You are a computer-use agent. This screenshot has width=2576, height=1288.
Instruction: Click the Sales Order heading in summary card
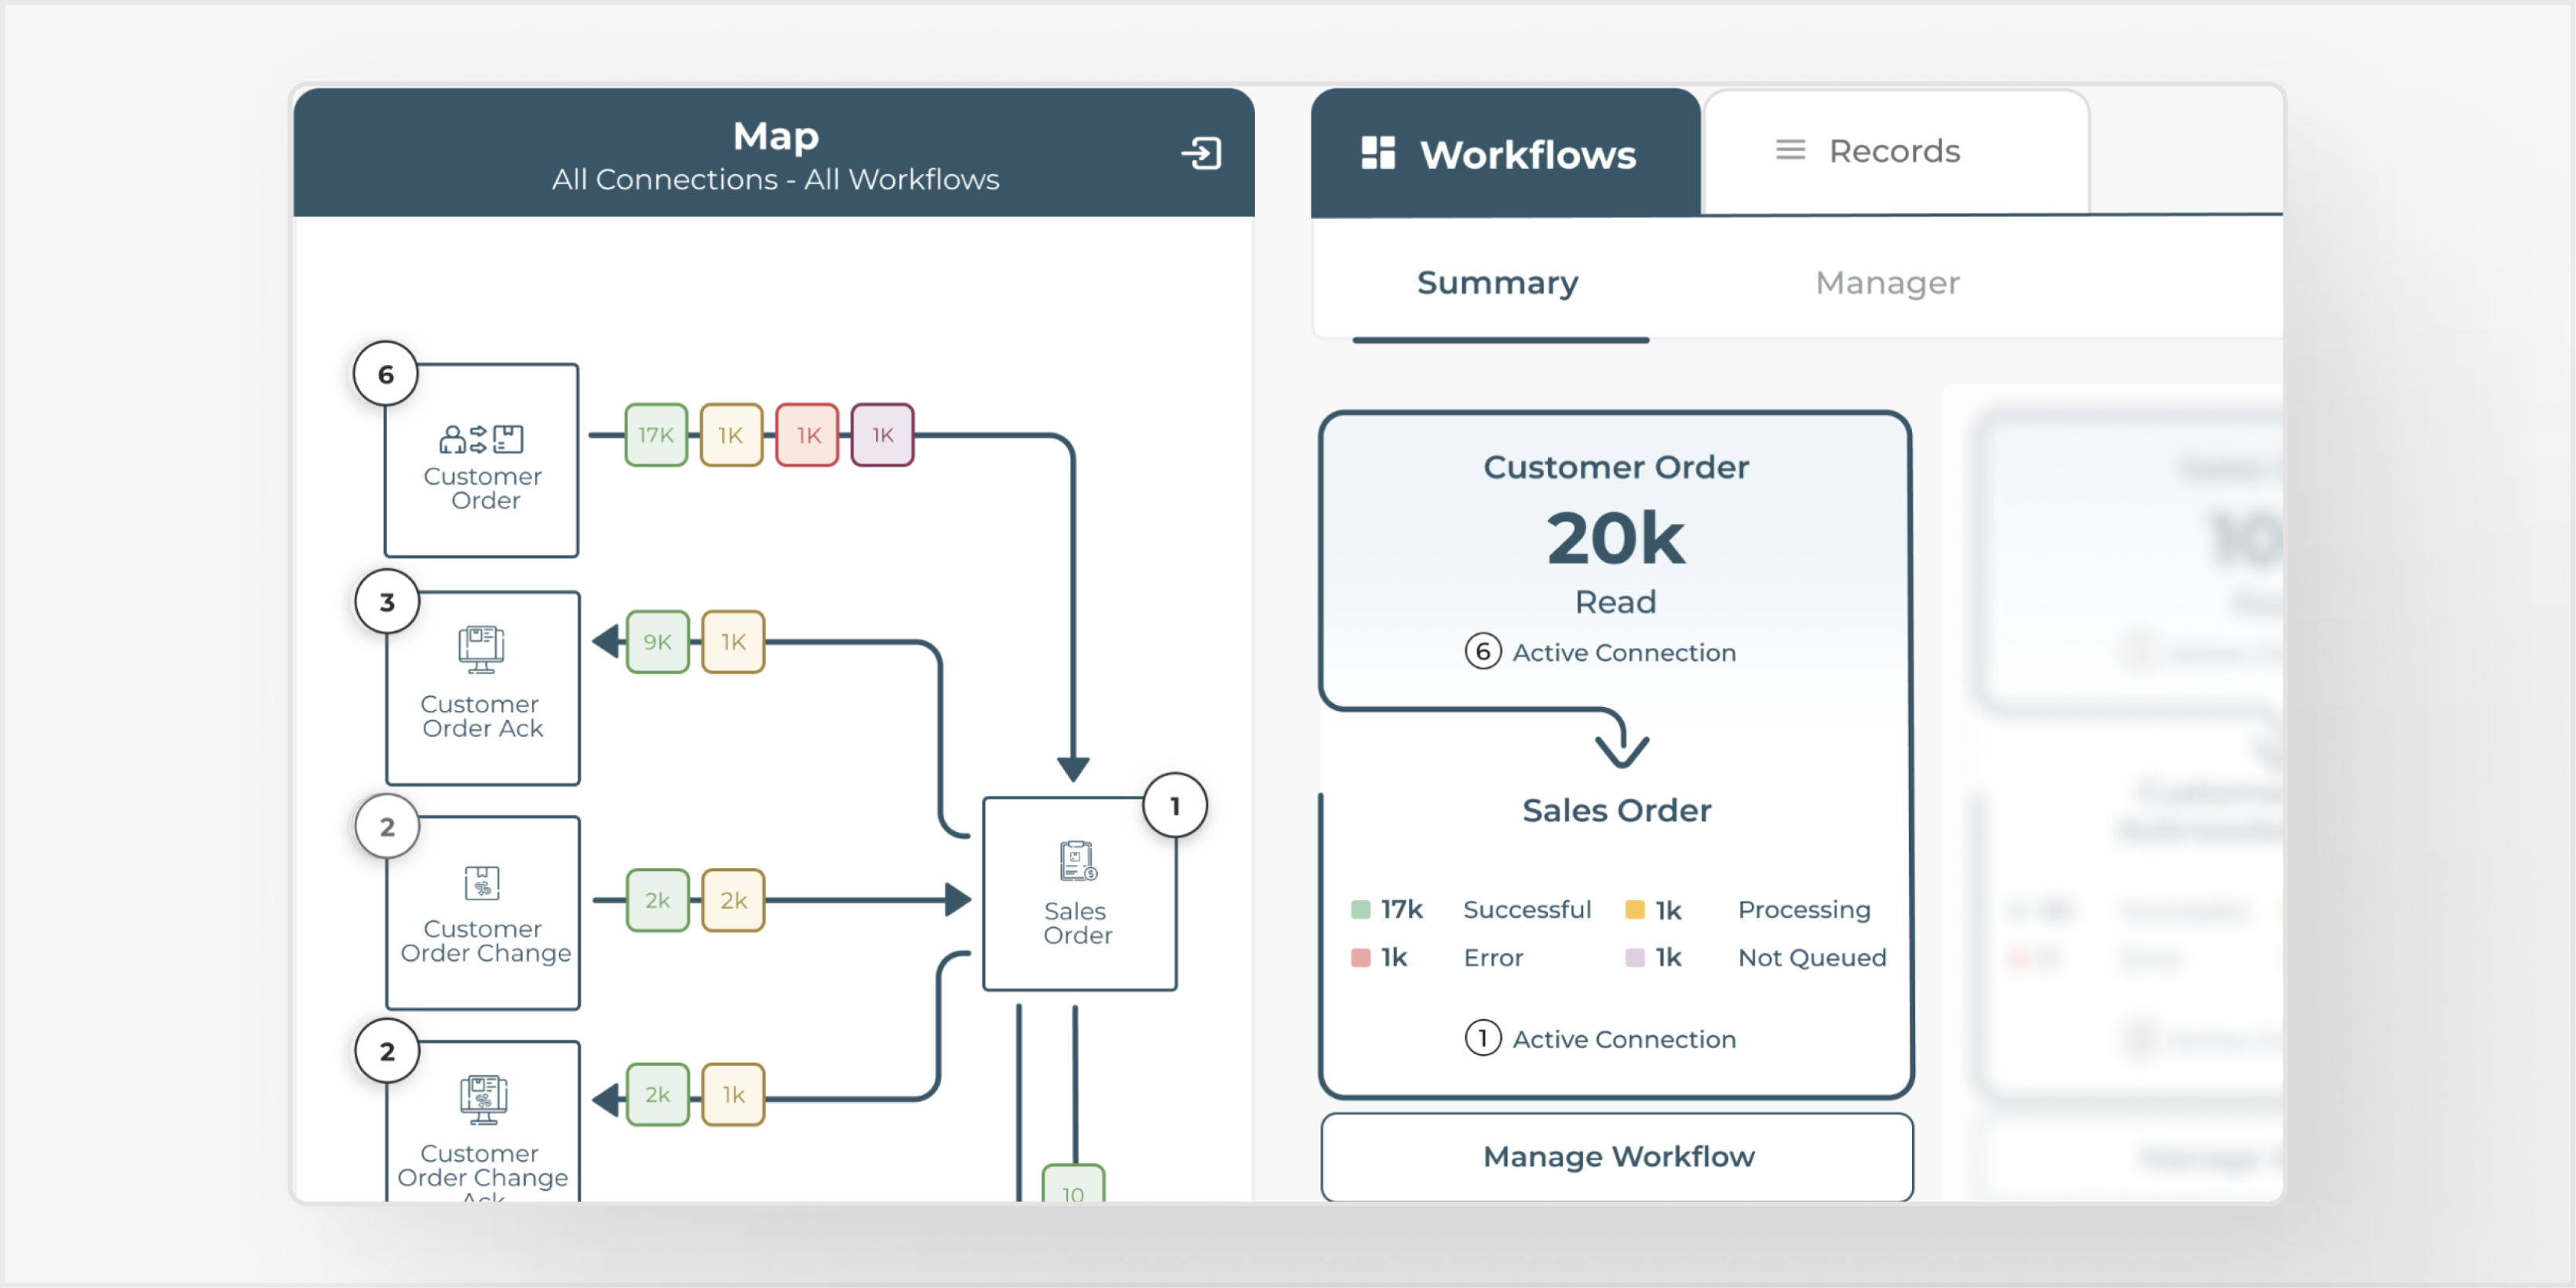[1616, 810]
